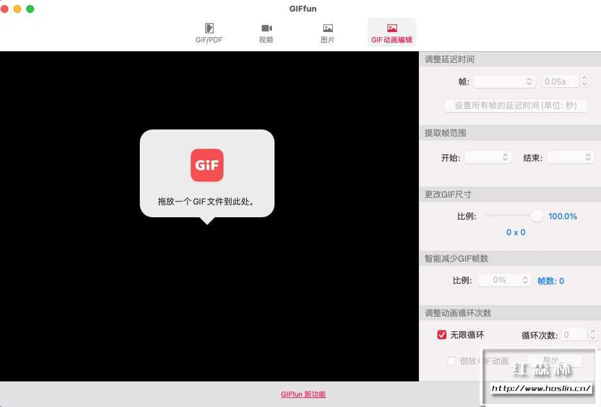The width and height of the screenshot is (601, 407).
Task: Open the 结束 end frame dropdown
Action: pyautogui.click(x=571, y=157)
